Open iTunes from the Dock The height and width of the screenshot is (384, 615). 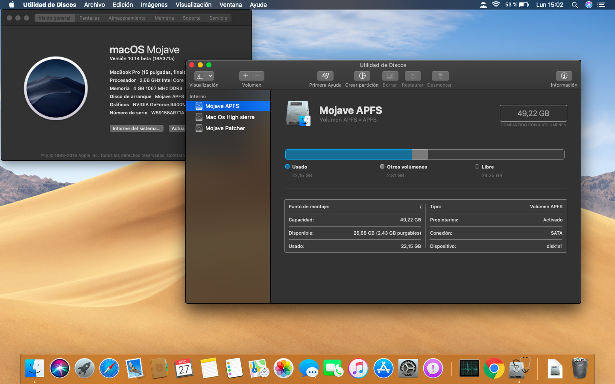pos(358,368)
